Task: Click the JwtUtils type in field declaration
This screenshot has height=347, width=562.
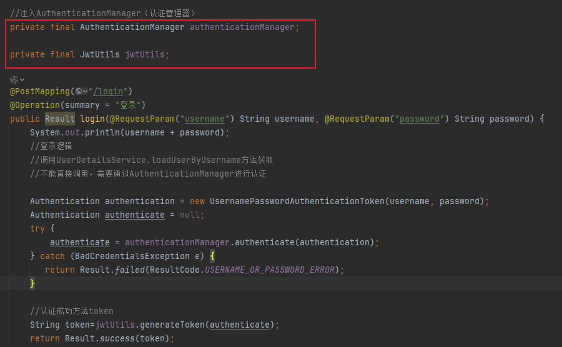Action: click(x=100, y=54)
